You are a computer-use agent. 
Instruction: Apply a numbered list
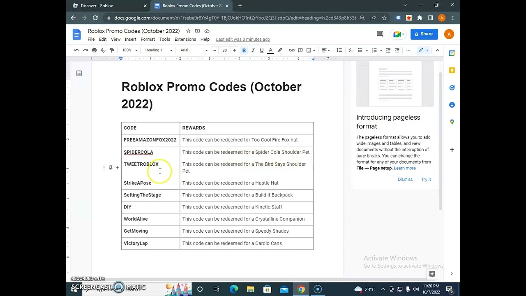pyautogui.click(x=374, y=50)
